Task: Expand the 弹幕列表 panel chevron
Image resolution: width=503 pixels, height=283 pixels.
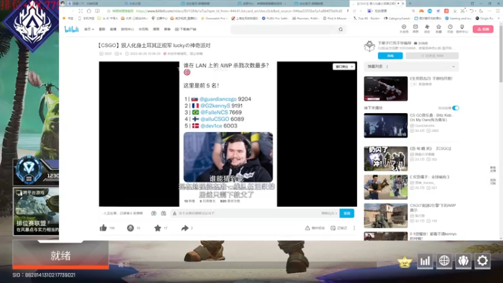Action: pyautogui.click(x=453, y=67)
